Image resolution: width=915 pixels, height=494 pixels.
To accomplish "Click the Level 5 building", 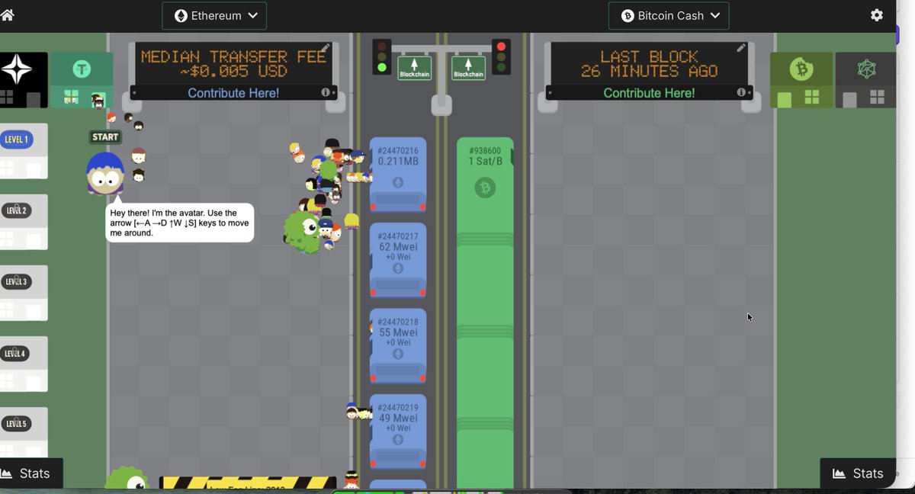I will (x=23, y=432).
